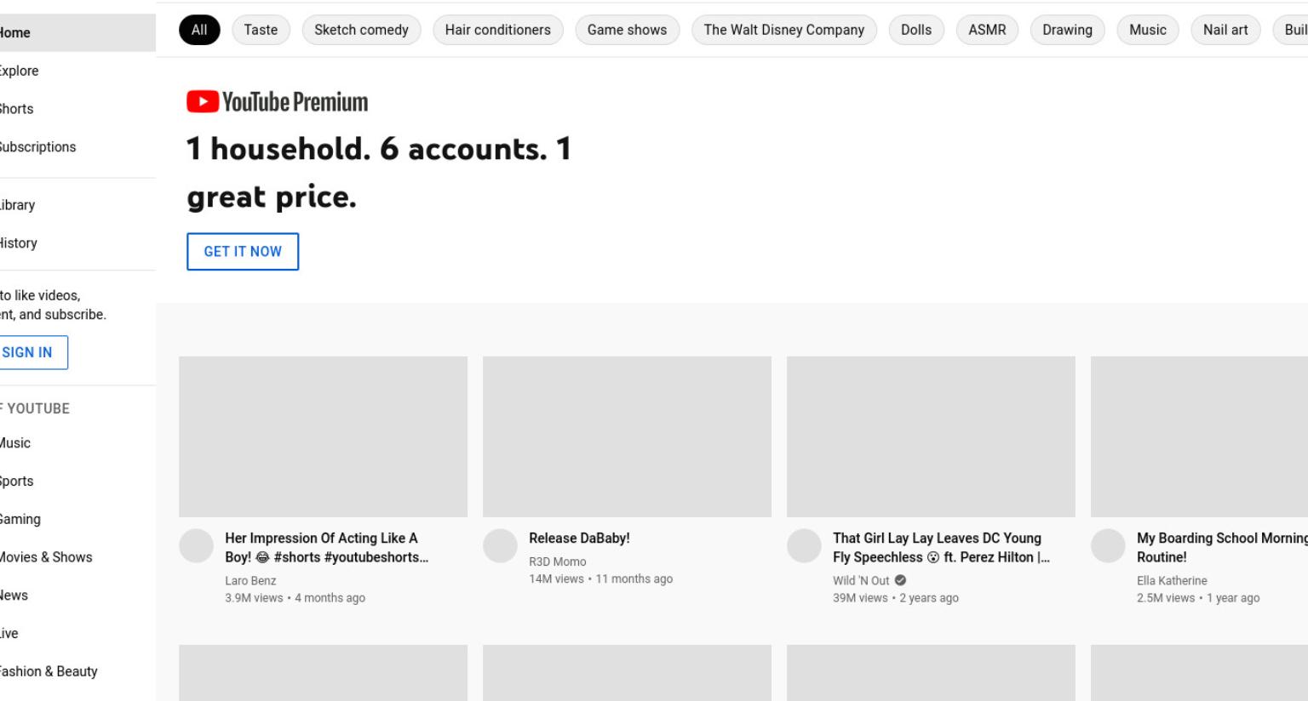1308x701 pixels.
Task: Open Subscriptions in sidebar
Action: pos(77,147)
